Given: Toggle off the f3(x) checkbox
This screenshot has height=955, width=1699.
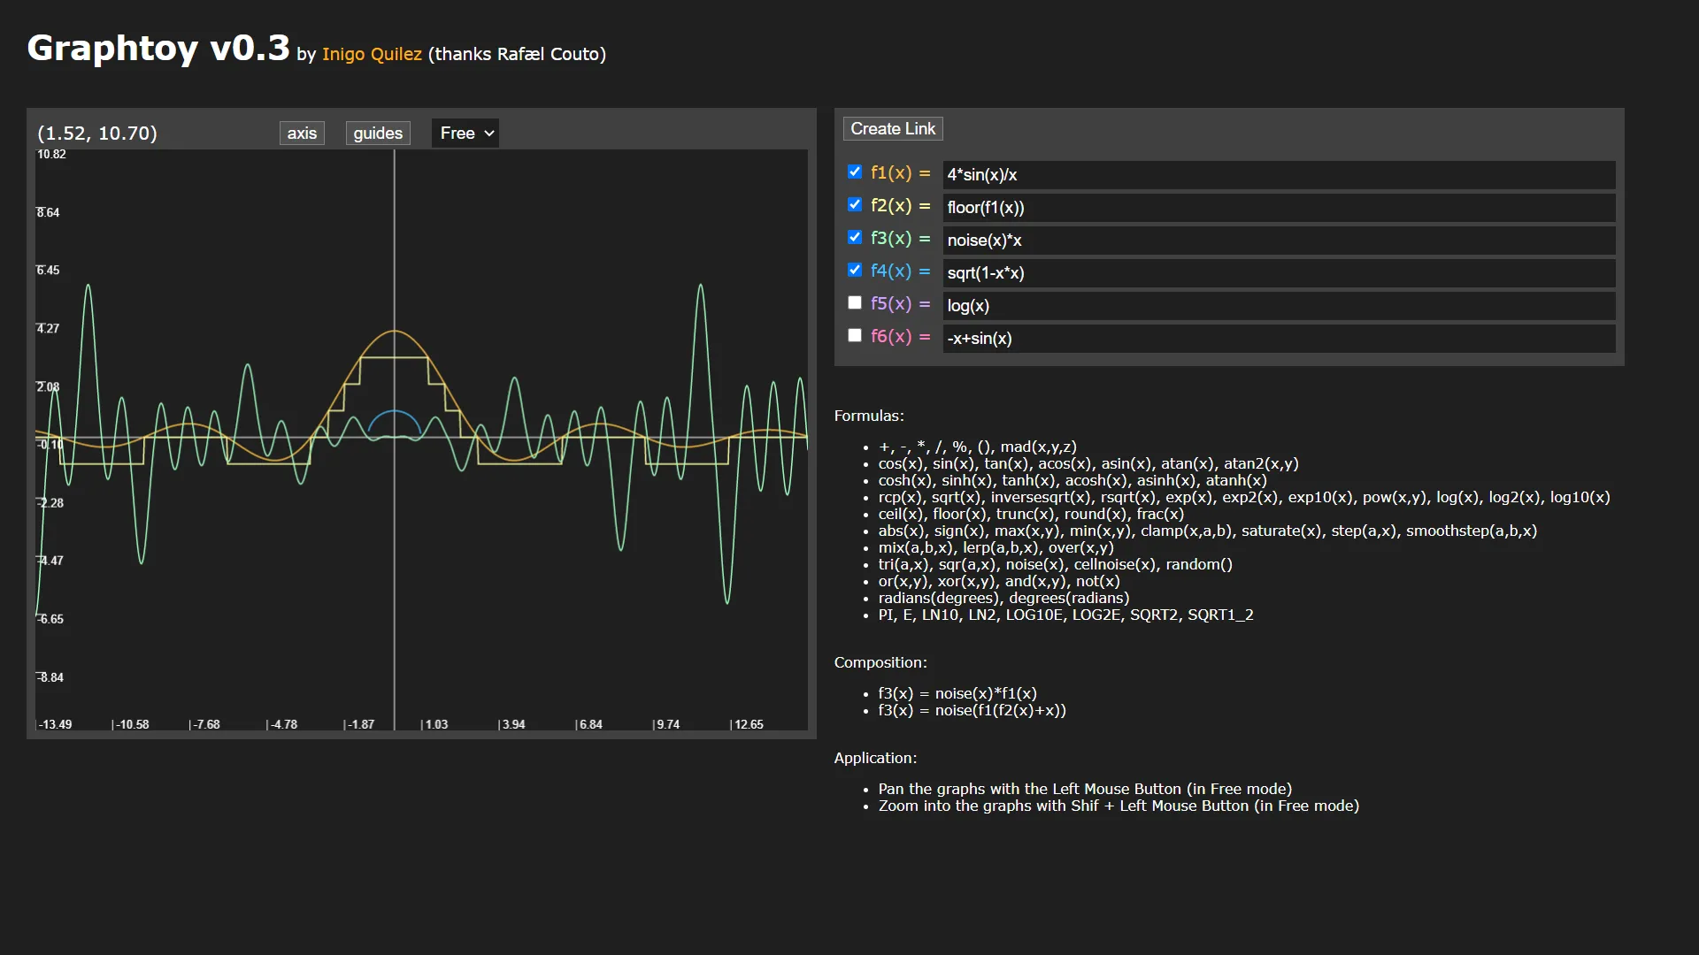Looking at the screenshot, I should point(855,238).
